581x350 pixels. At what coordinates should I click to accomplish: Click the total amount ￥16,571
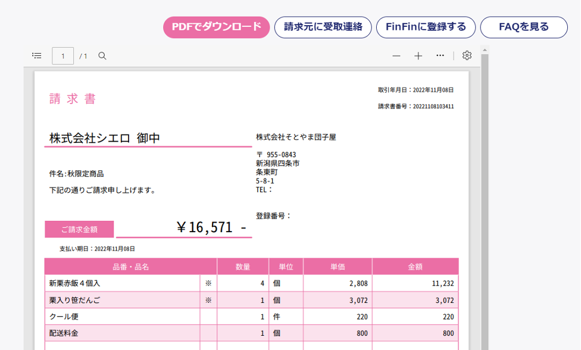coord(205,227)
